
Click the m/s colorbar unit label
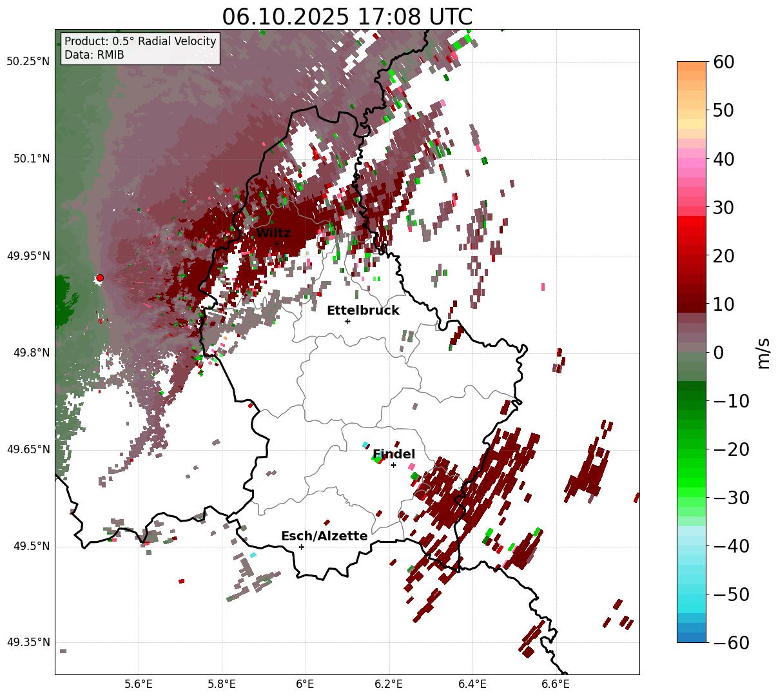(x=764, y=353)
